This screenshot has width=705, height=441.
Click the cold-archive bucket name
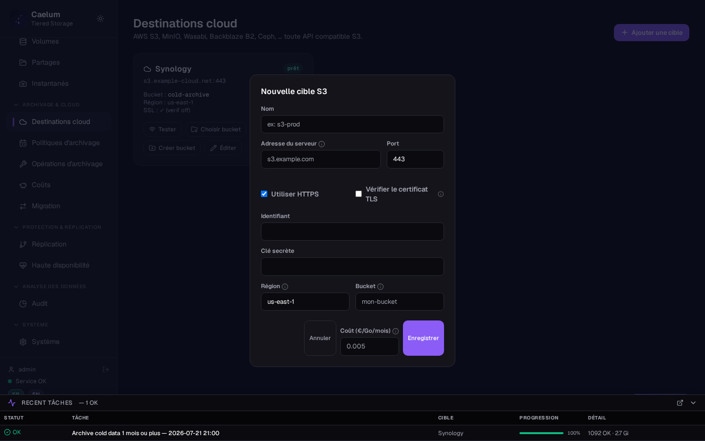(x=188, y=95)
